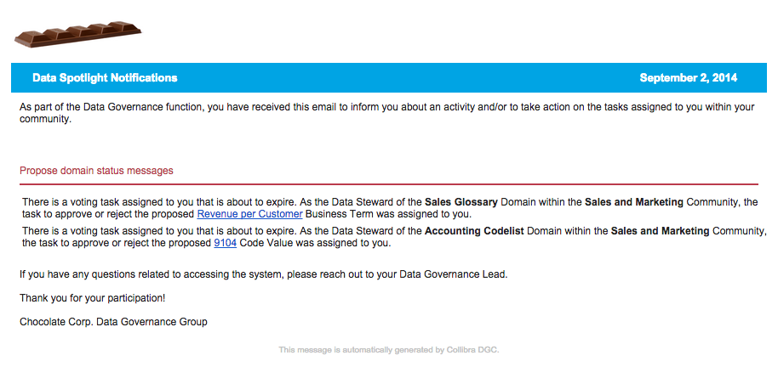This screenshot has height=378, width=778.
Task: Click the Data Governance Lead contact sentence
Action: tap(264, 274)
